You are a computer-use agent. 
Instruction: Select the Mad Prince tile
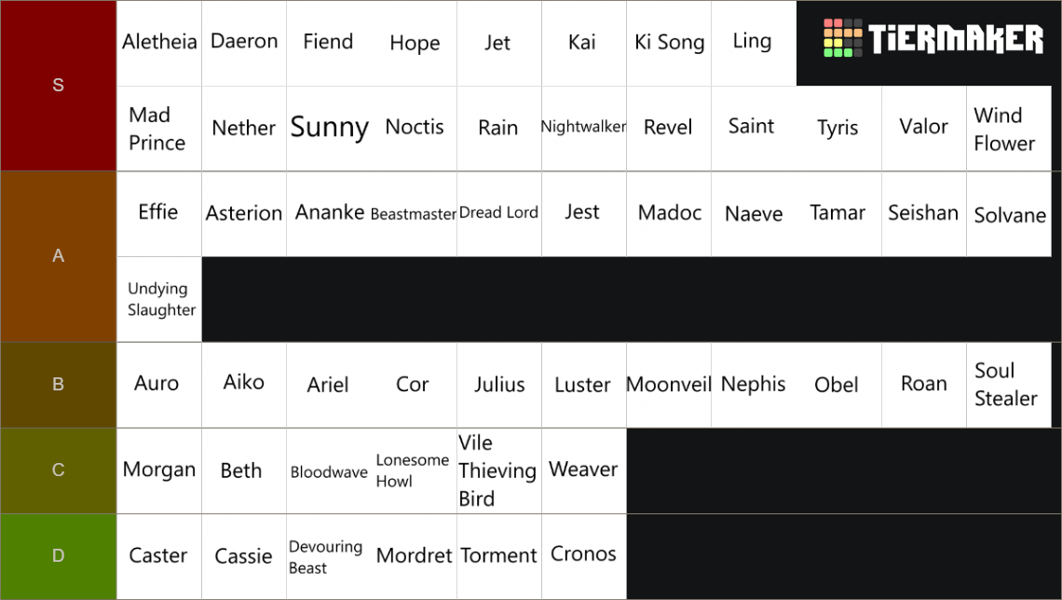[x=159, y=129]
